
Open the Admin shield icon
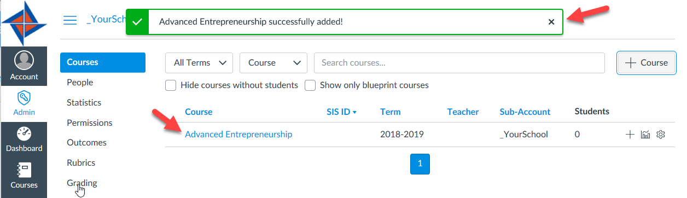coord(24,98)
